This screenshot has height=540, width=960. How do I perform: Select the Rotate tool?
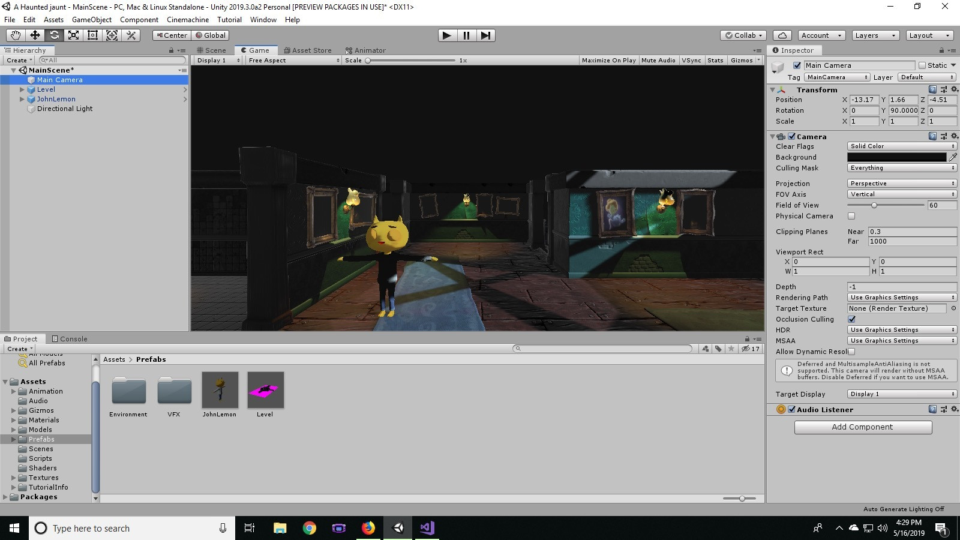[54, 35]
